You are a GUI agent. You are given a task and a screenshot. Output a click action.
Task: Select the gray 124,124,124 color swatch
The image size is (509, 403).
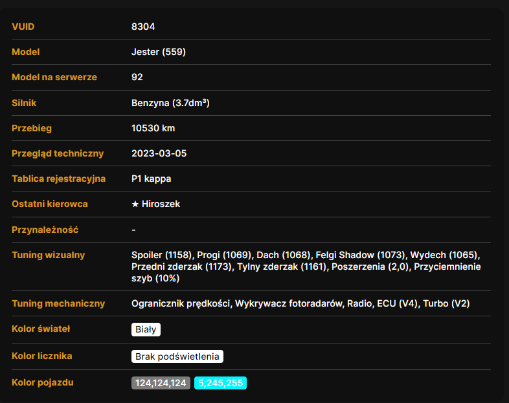tap(161, 383)
